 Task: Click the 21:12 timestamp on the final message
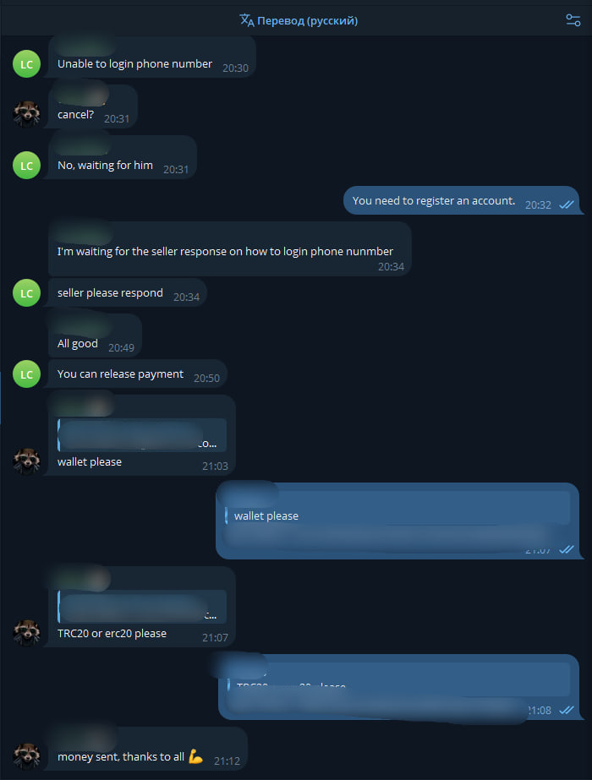pyautogui.click(x=227, y=761)
